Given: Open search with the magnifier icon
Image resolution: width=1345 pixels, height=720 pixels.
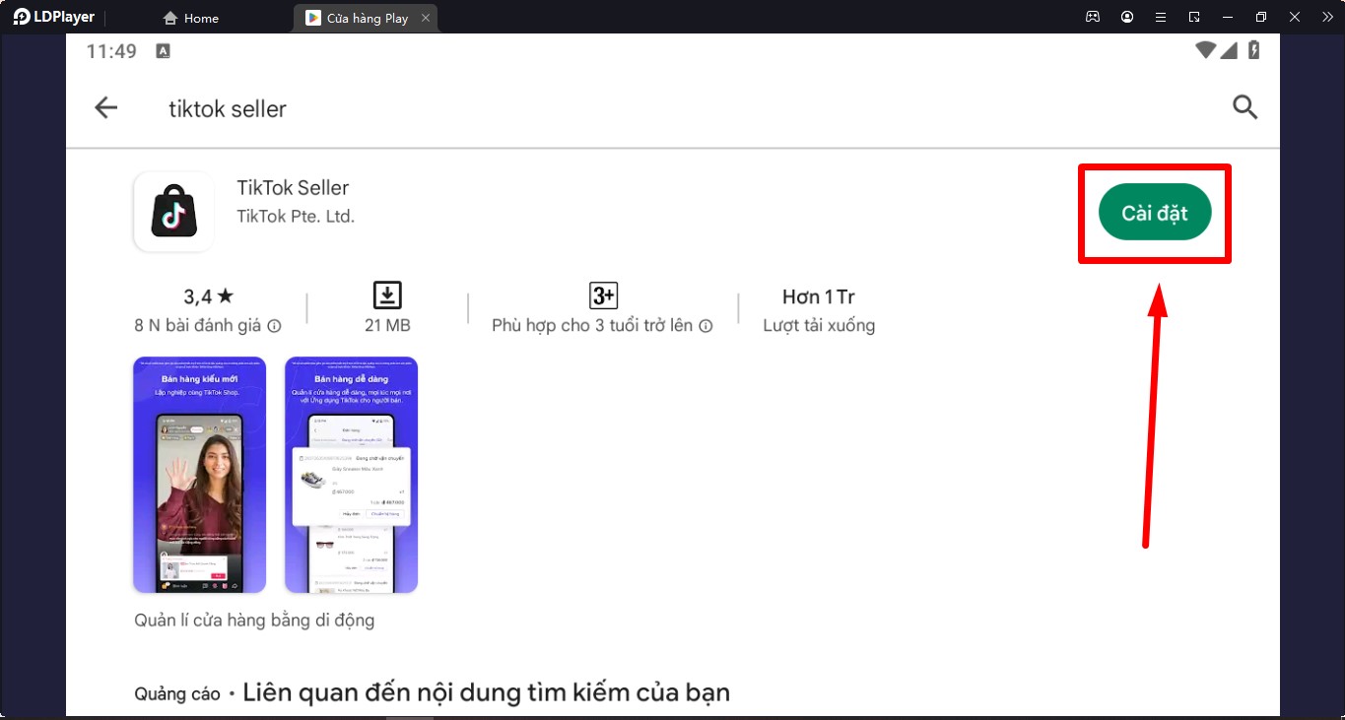Looking at the screenshot, I should (1244, 107).
